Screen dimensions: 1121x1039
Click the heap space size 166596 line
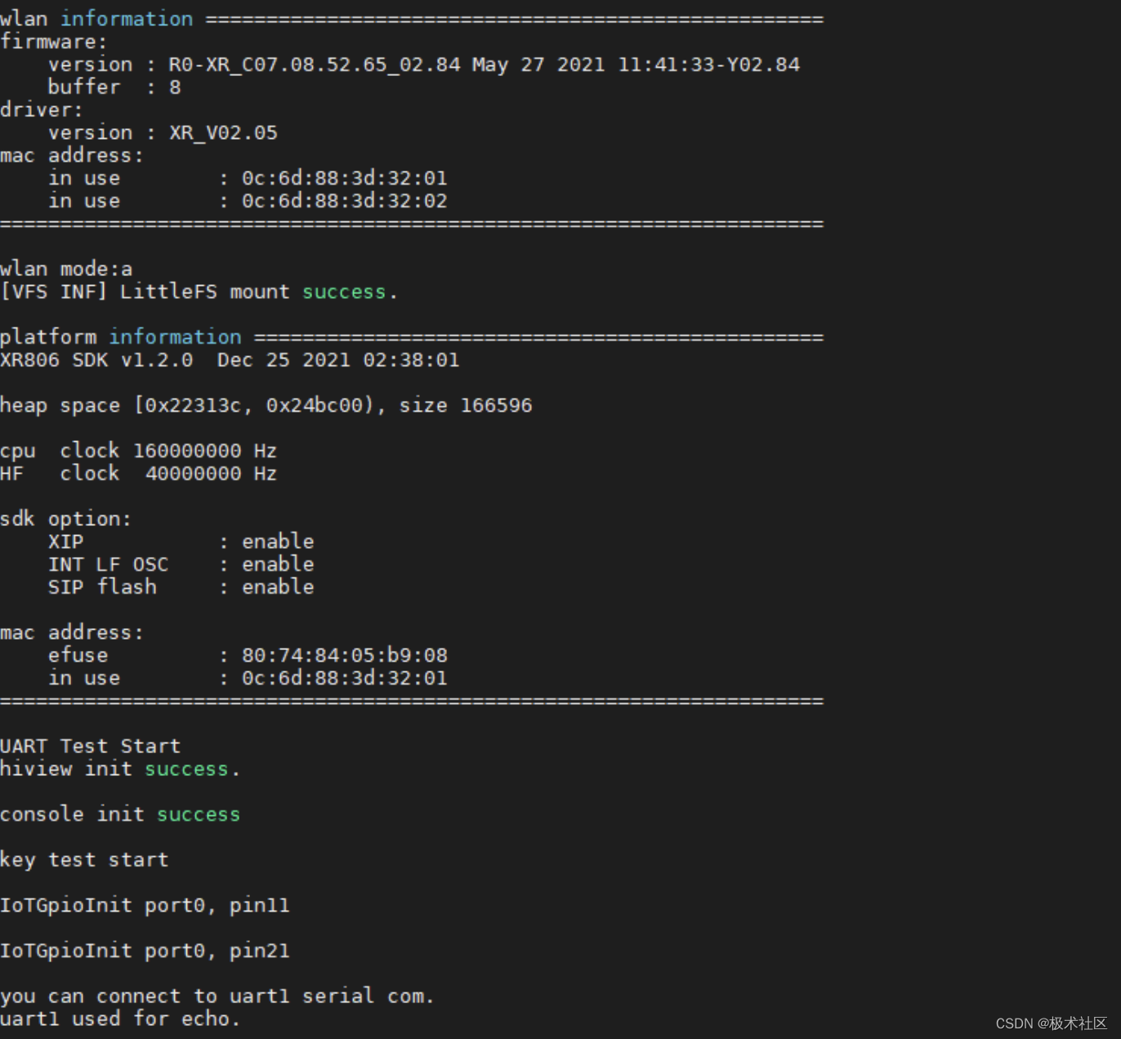click(266, 405)
